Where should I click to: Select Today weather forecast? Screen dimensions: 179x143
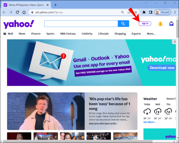tap(147, 112)
